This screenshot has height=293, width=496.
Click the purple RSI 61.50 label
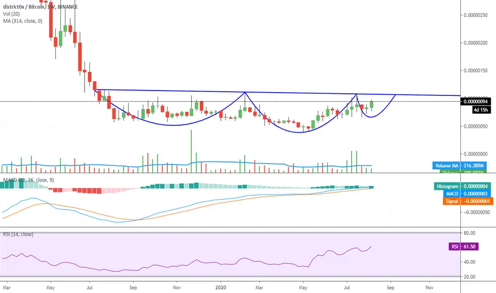tap(464, 247)
